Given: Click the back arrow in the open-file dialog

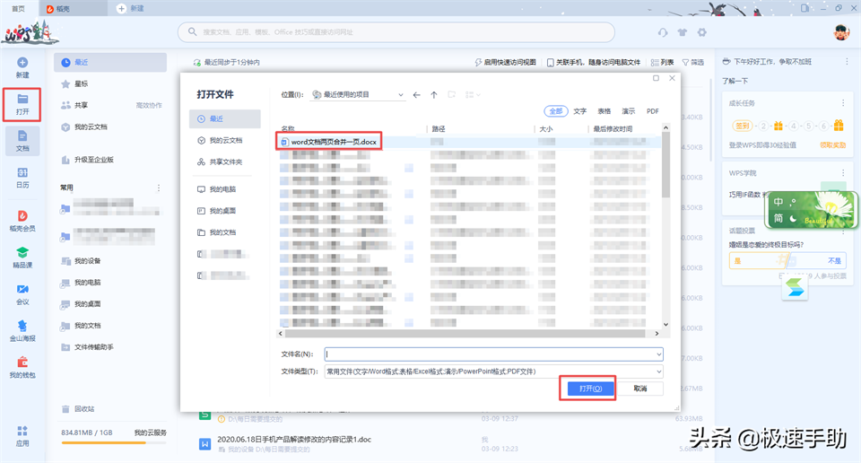Looking at the screenshot, I should tap(417, 94).
